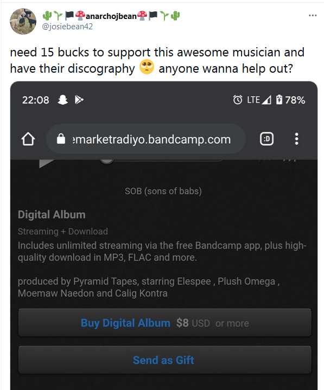The image size is (324, 390).
Task: Click the Buy Digital Album button
Action: (x=164, y=323)
